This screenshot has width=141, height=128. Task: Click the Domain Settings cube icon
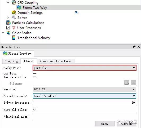[14, 12]
